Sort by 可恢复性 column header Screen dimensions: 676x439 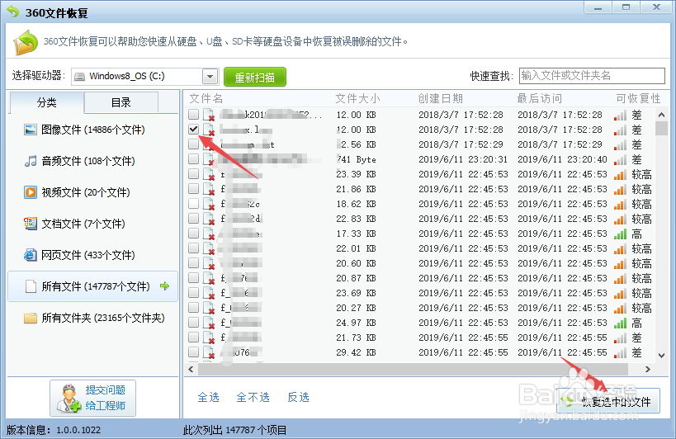(638, 99)
